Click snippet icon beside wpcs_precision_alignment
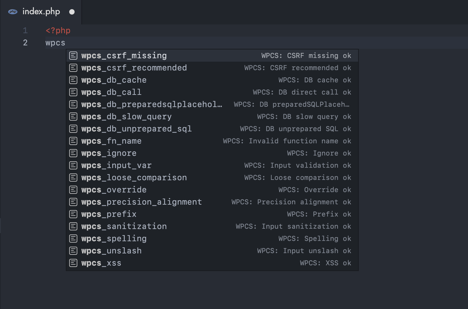This screenshot has width=468, height=309. 73,202
